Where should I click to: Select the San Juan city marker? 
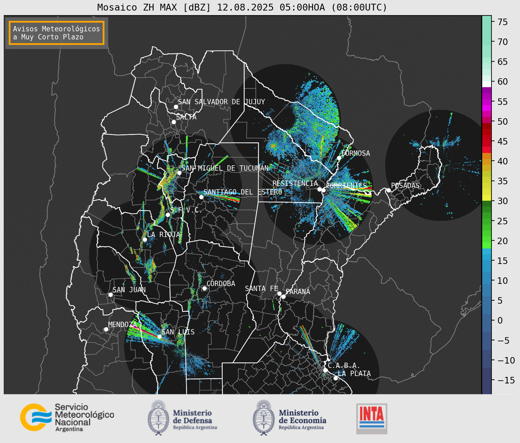[110, 295]
